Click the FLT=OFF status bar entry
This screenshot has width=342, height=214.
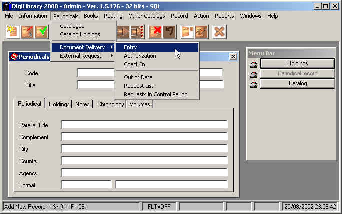159,206
